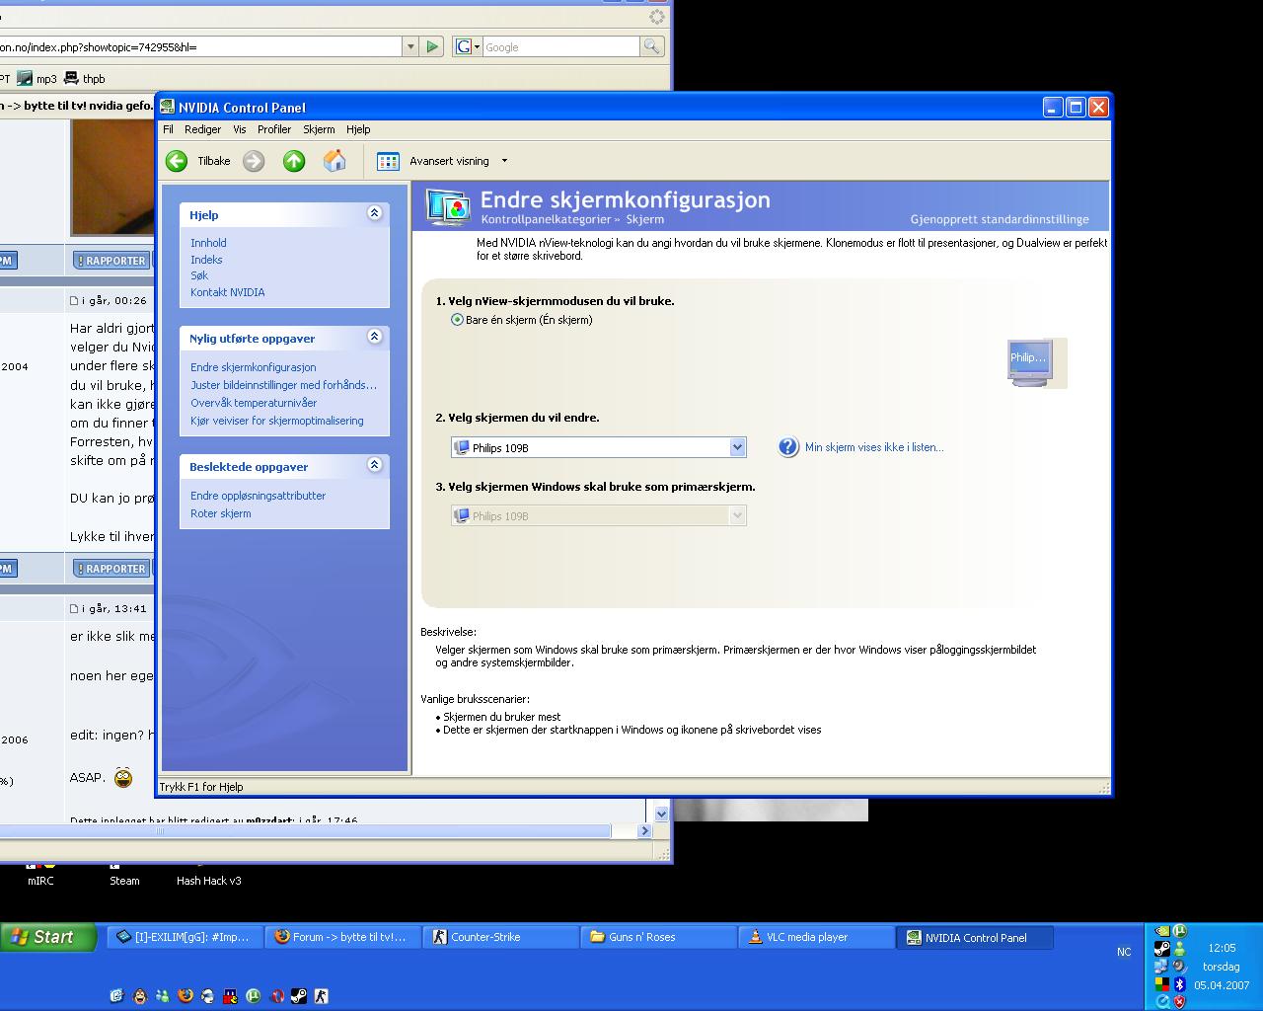Collapse 'Beslektede oppgaver' panel
1263x1011 pixels.
pyautogui.click(x=374, y=464)
